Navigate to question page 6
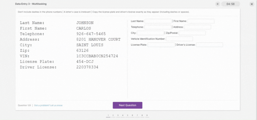 point(132,116)
